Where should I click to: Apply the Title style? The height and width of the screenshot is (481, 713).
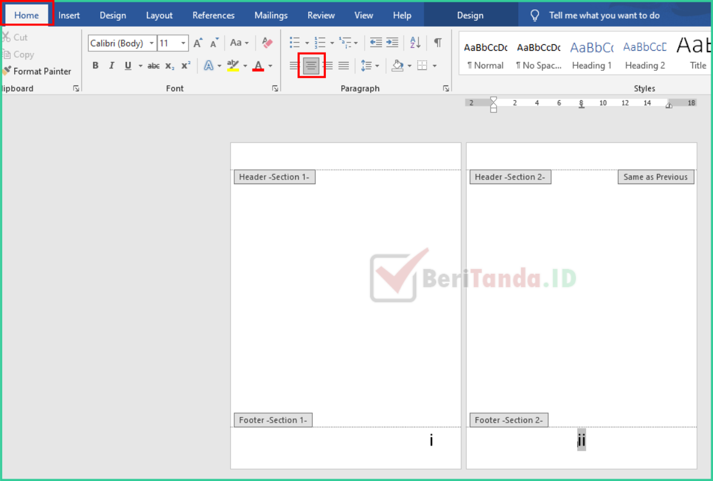pos(694,54)
